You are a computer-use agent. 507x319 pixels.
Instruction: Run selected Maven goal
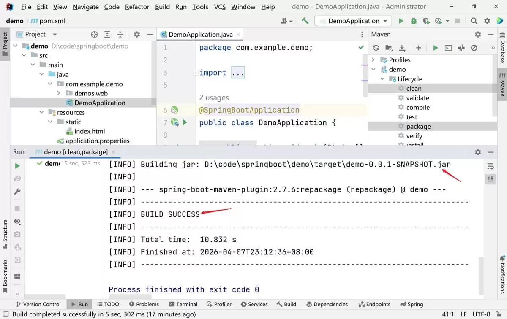(x=435, y=48)
